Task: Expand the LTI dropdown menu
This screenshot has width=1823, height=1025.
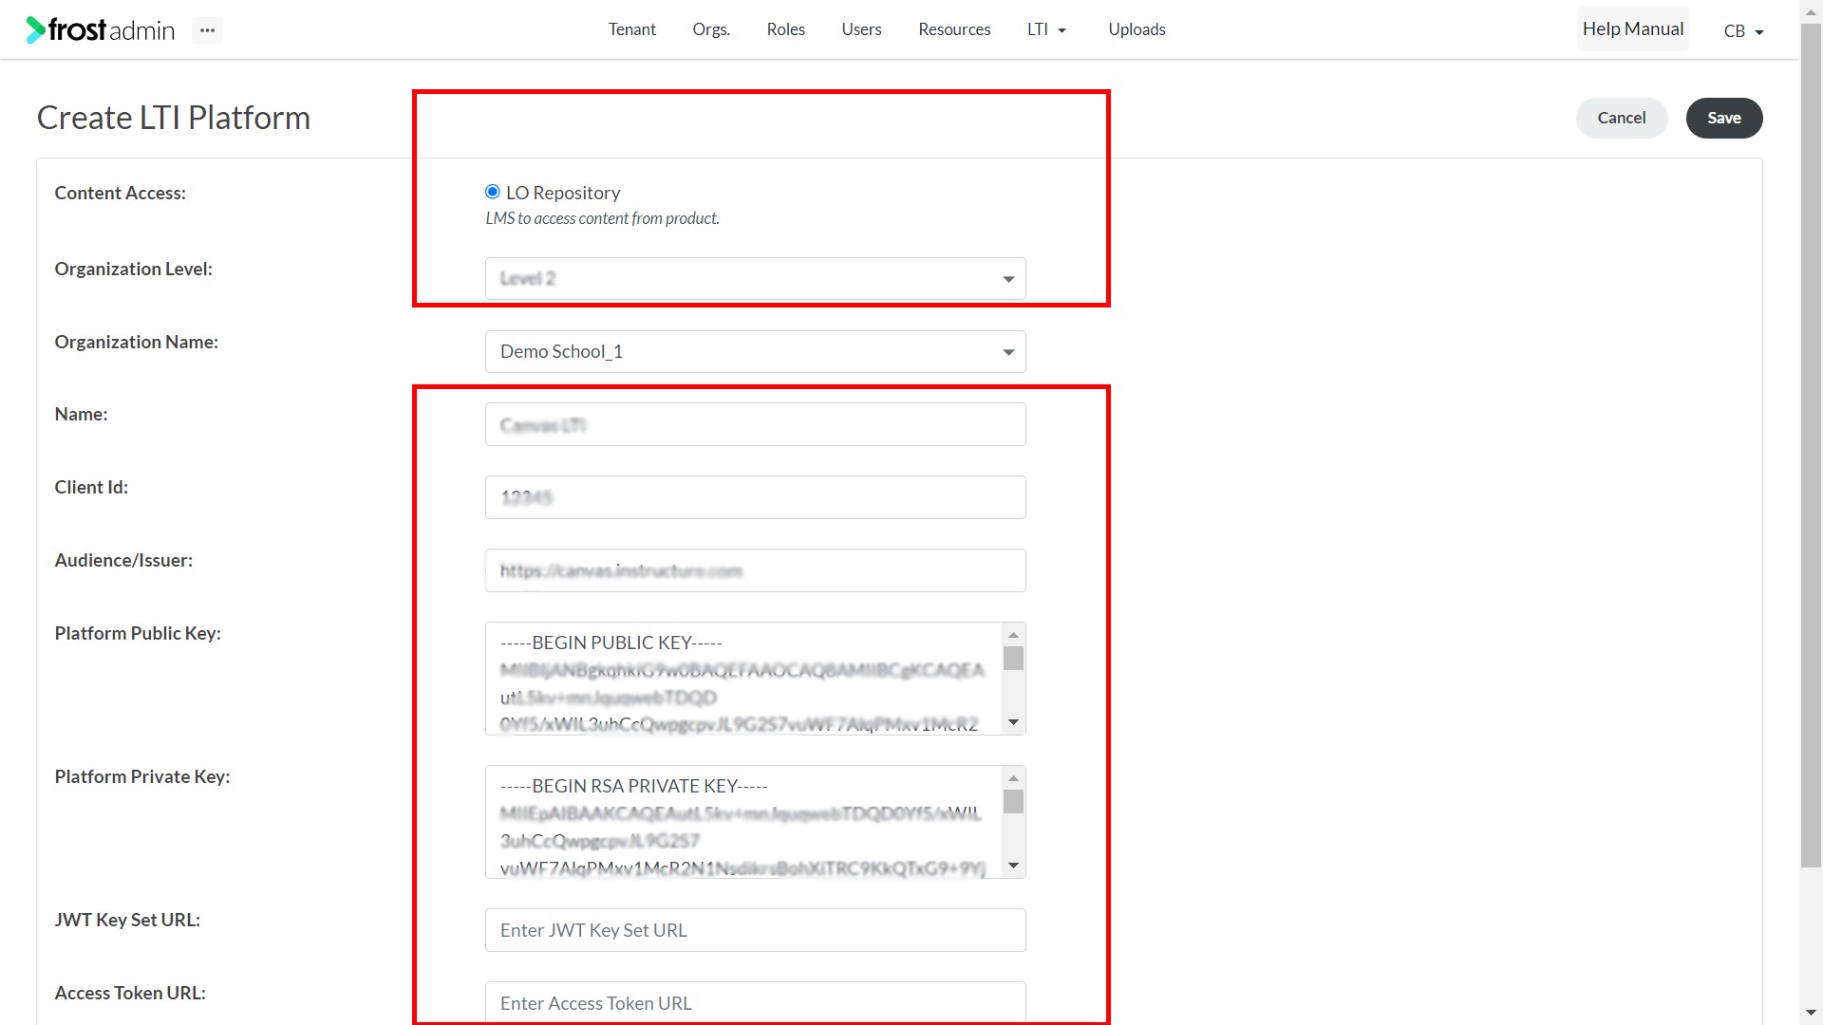Action: pos(1046,29)
